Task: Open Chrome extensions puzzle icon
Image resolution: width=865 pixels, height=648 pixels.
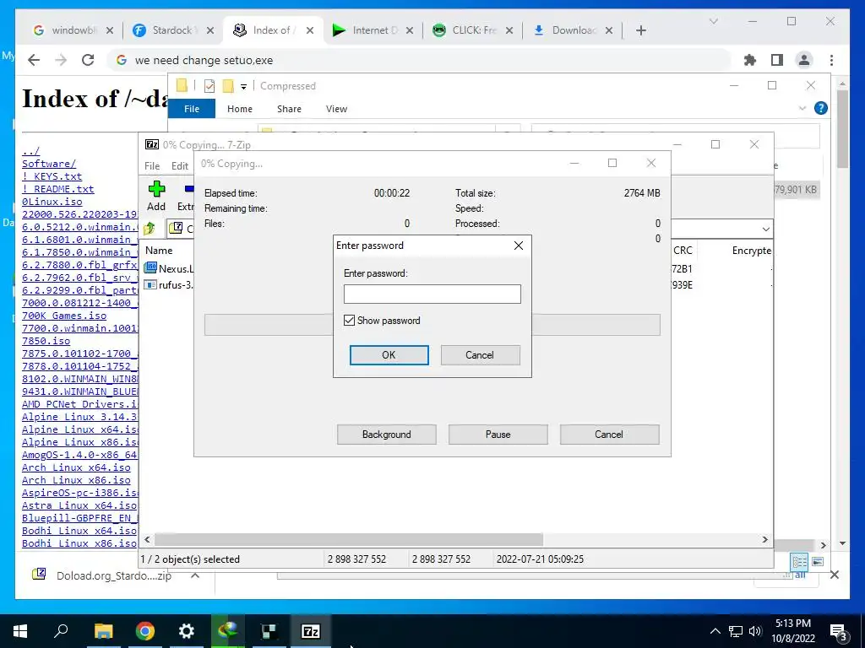Action: (750, 60)
